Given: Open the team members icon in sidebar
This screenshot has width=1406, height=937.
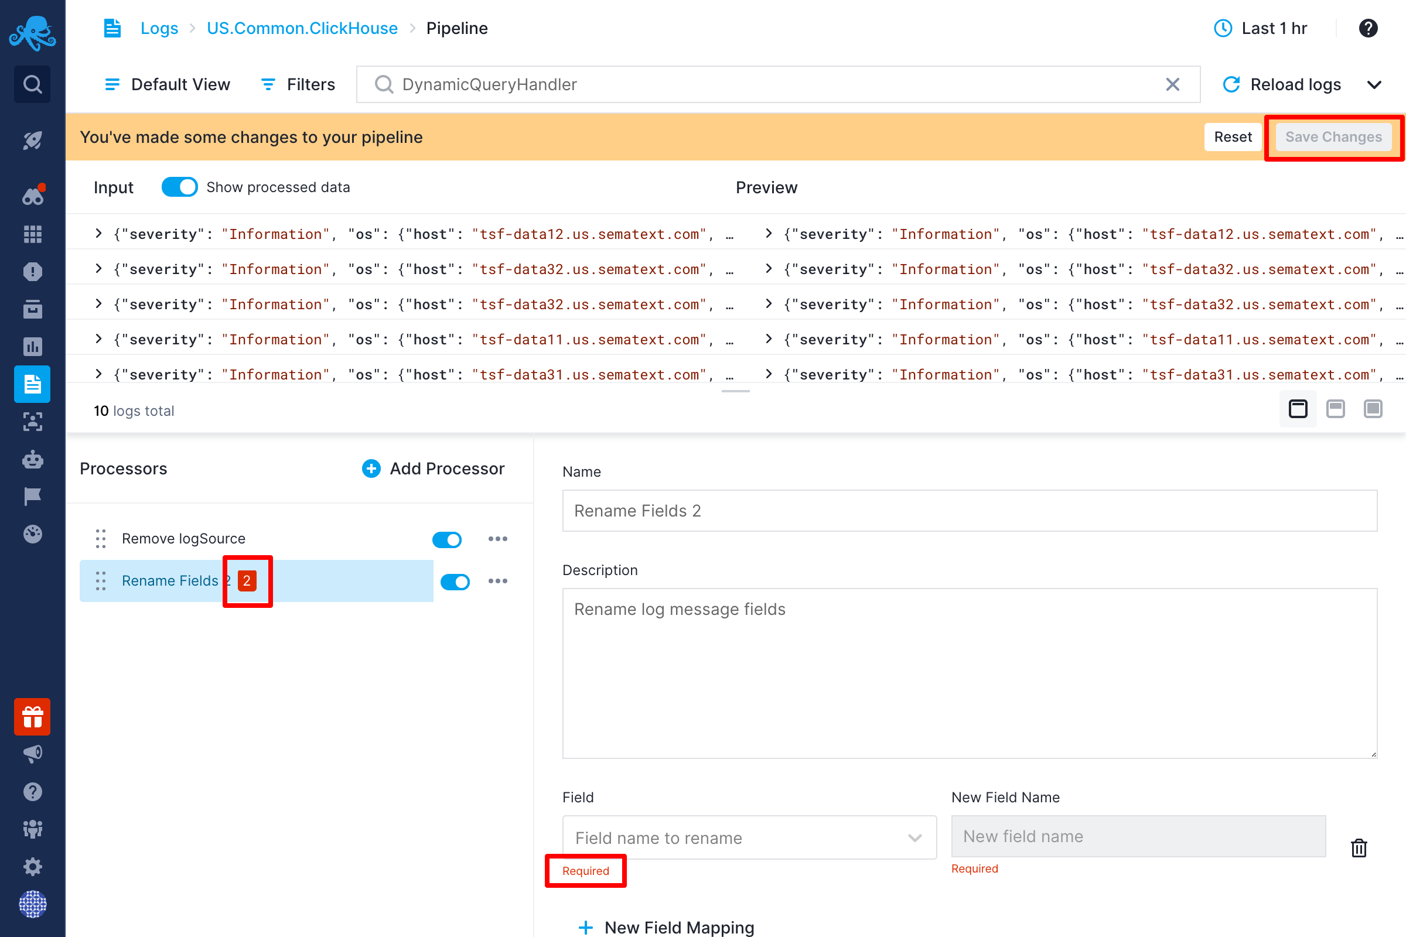Looking at the screenshot, I should pyautogui.click(x=32, y=829).
